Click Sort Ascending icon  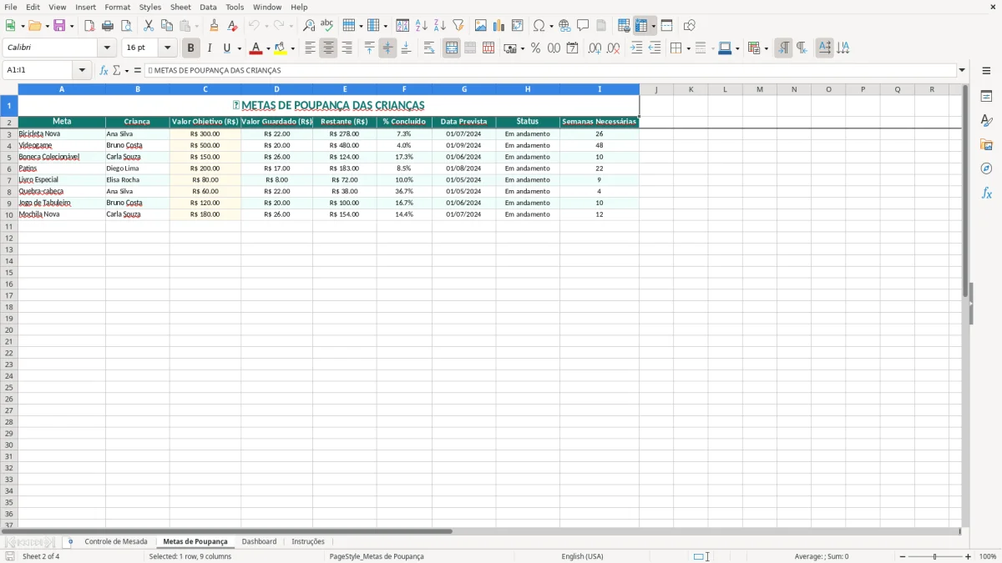tap(422, 26)
